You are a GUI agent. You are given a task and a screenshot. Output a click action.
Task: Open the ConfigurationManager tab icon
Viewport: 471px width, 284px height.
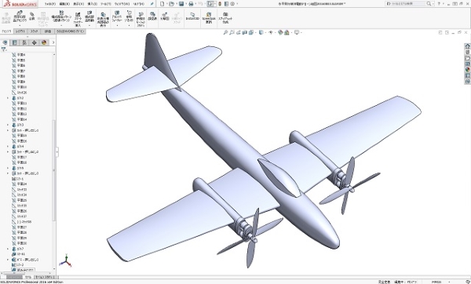(24, 42)
